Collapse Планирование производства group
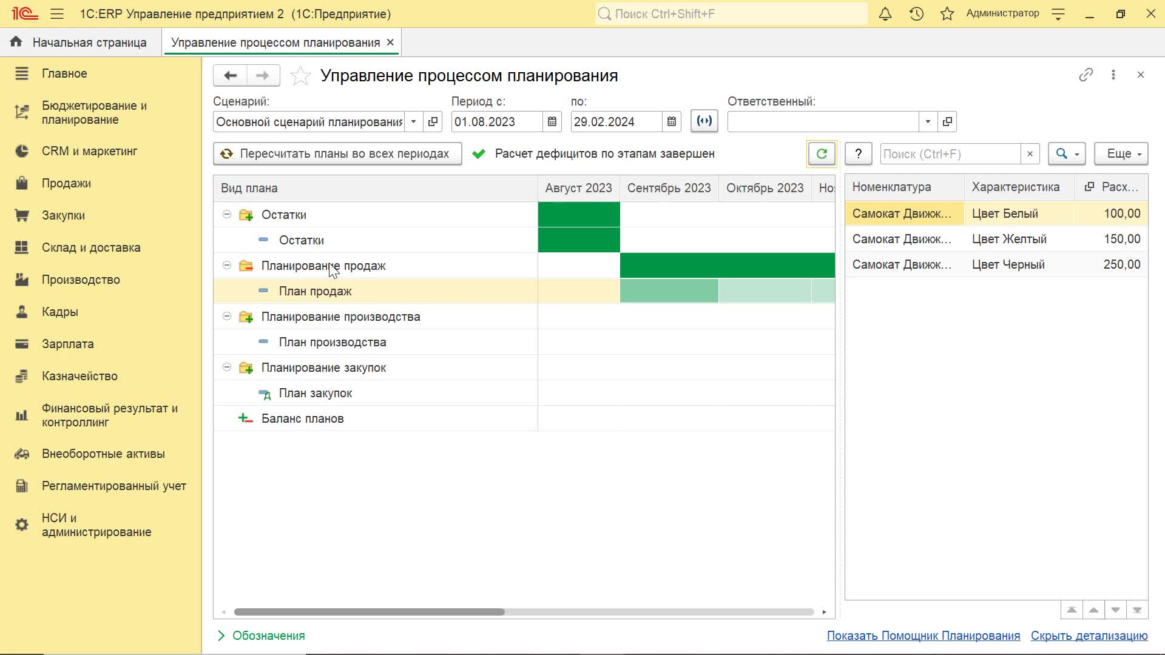 (227, 316)
